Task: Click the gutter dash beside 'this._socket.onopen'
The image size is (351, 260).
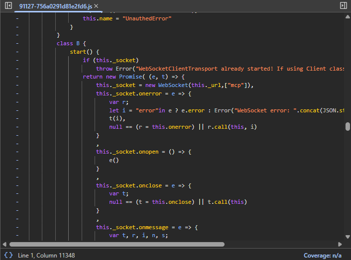Action: (x=17, y=152)
